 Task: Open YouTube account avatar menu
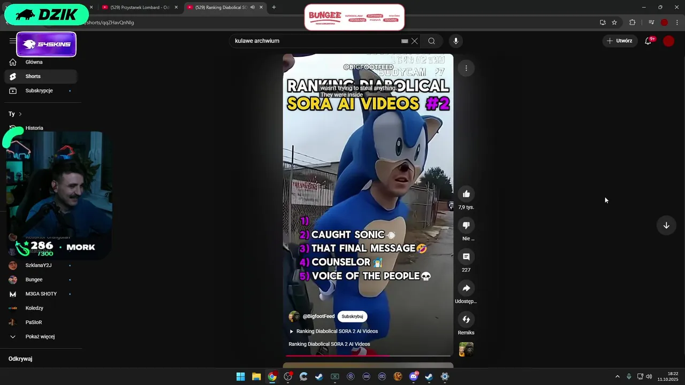point(668,41)
